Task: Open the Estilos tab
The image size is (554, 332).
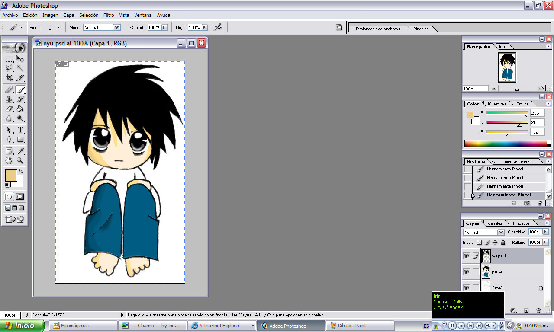Action: tap(522, 104)
